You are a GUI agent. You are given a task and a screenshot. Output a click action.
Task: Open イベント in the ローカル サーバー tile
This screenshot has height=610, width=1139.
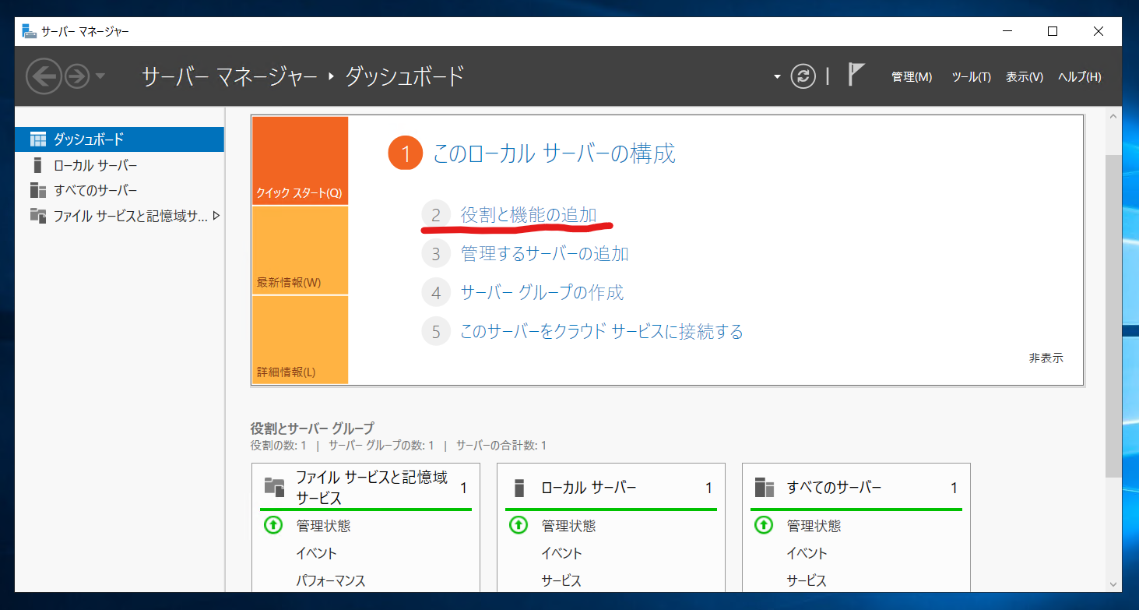561,553
